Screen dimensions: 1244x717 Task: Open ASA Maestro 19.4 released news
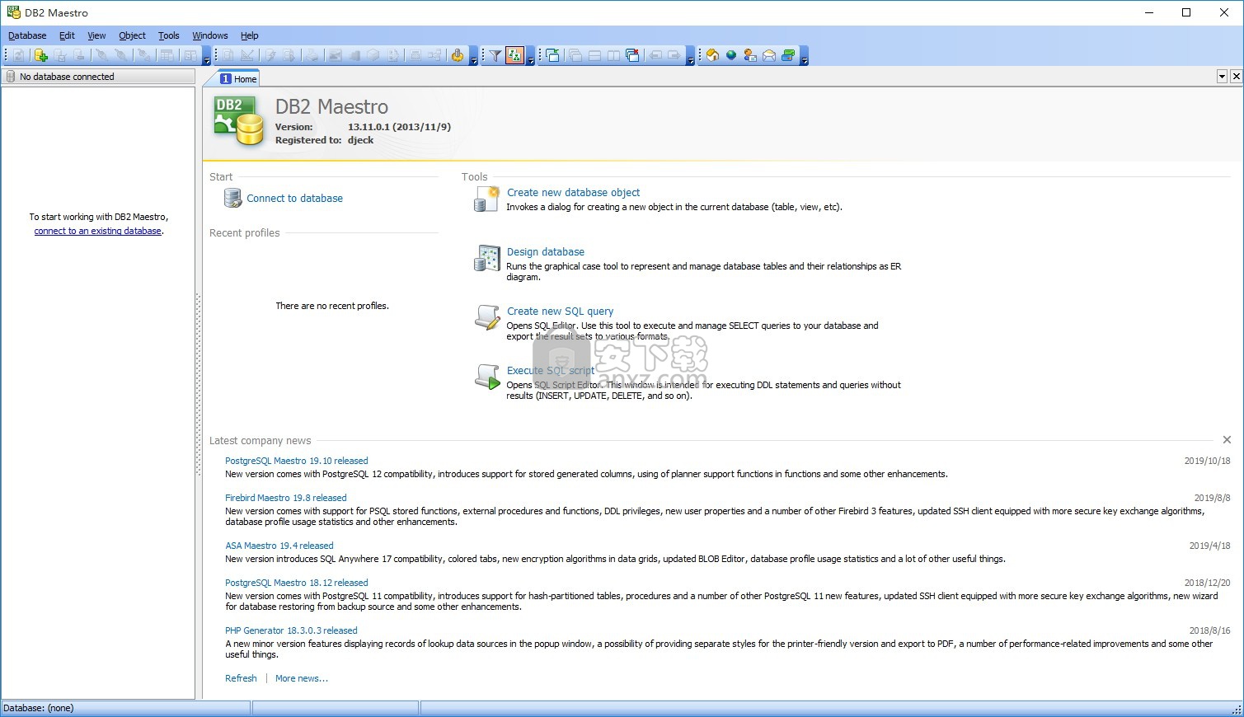(x=279, y=546)
